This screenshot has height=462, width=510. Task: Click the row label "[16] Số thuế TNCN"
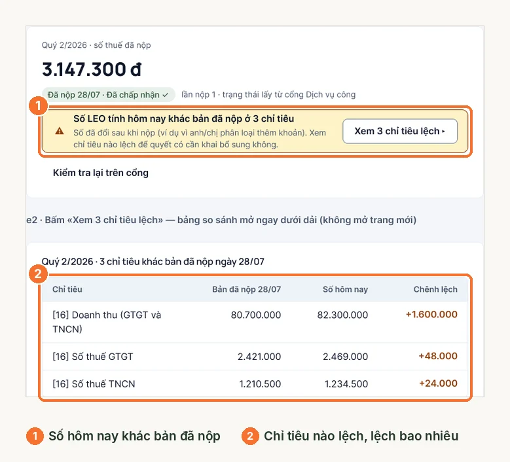(x=94, y=383)
